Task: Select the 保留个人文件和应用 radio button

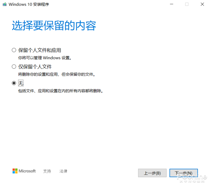Action: [14, 50]
